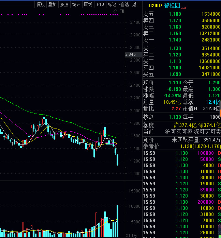Viewport: 221px width, 238px height.
Task: Activate the 画线 drawing tool
Action: coord(88,4)
